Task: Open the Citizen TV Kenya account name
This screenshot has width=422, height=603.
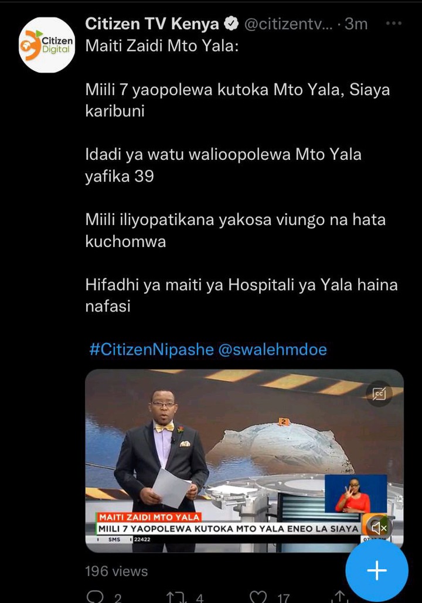Action: (152, 24)
